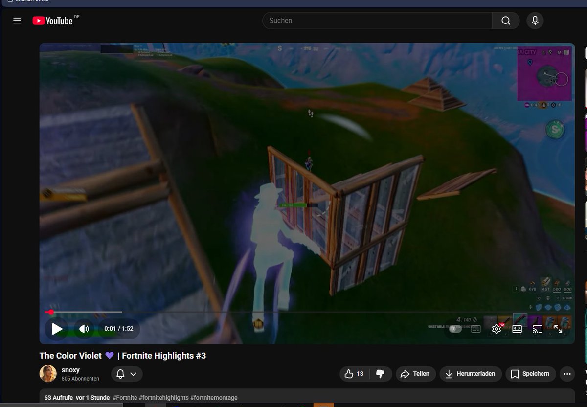Open snoxy channel avatar
This screenshot has width=587, height=407.
48,374
